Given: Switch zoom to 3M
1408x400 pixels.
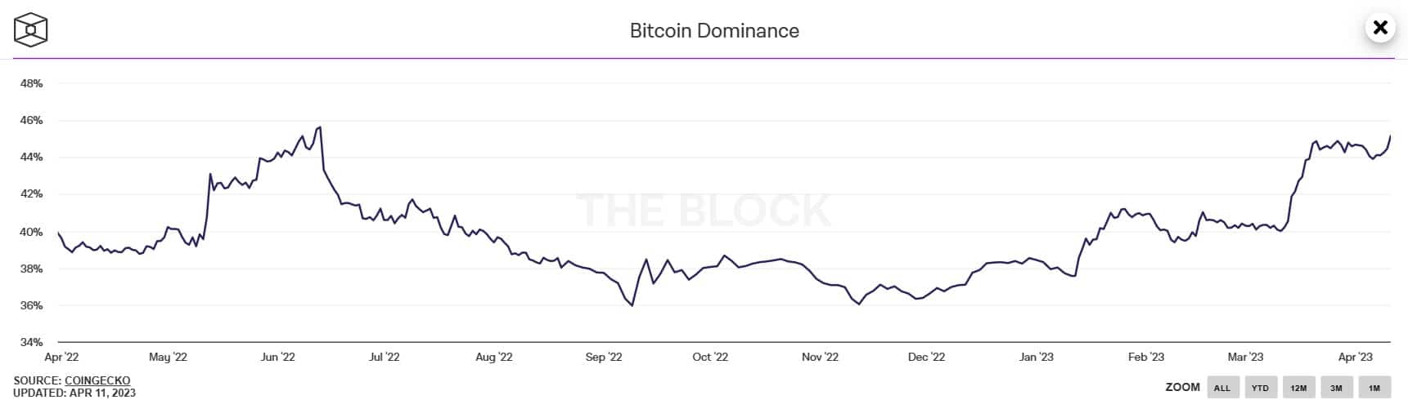Looking at the screenshot, I should pos(1336,388).
